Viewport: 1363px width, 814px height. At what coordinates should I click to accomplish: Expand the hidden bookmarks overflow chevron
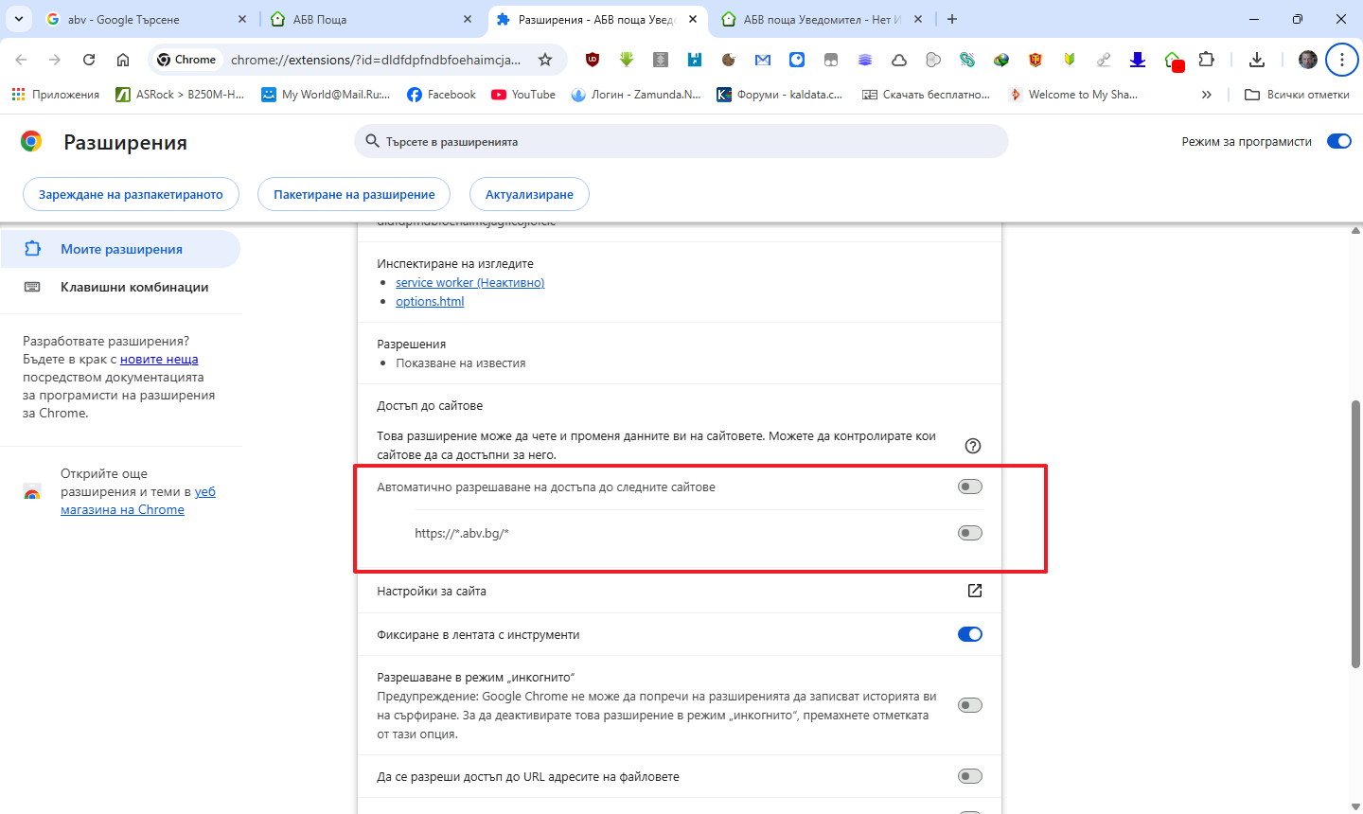1206,95
